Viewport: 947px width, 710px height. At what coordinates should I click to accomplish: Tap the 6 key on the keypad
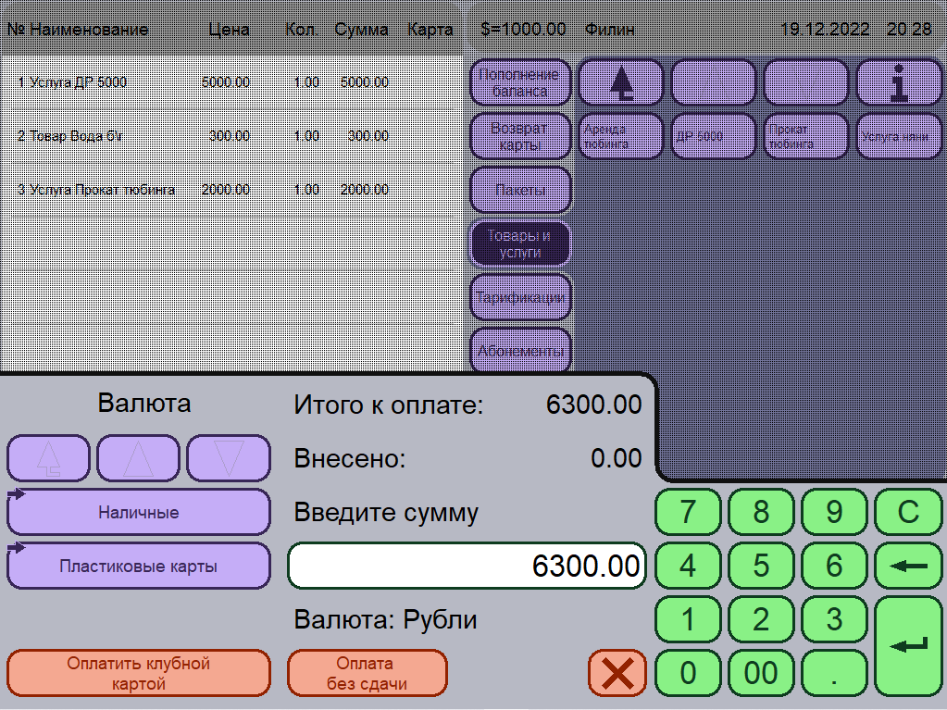(834, 566)
